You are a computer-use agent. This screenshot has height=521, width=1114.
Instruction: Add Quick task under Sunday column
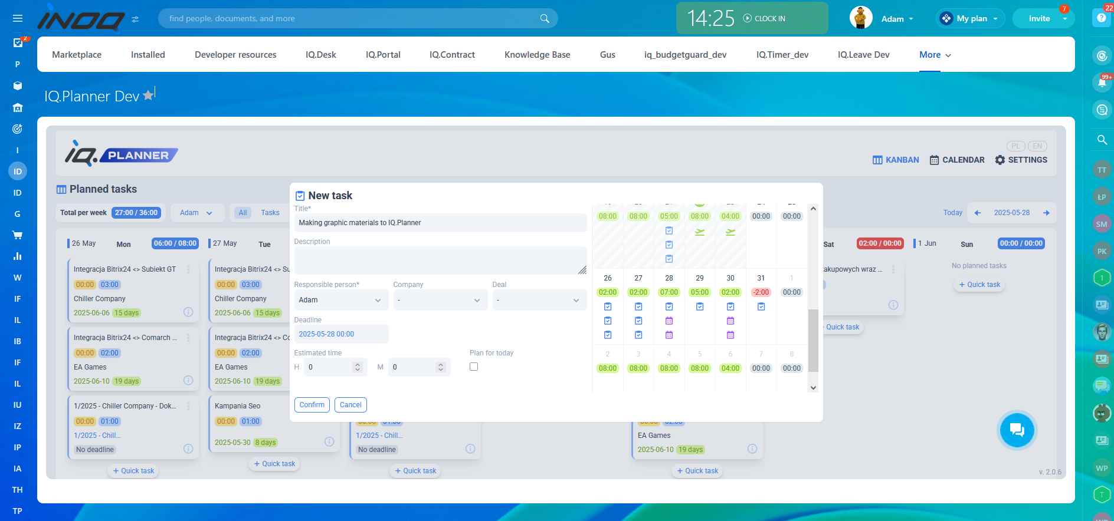[x=979, y=285]
